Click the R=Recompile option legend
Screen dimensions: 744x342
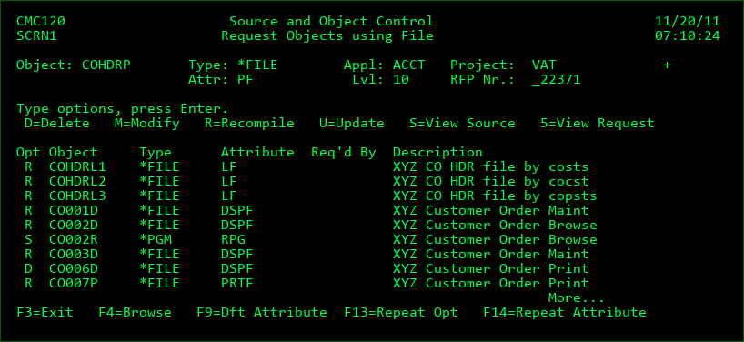coord(249,124)
